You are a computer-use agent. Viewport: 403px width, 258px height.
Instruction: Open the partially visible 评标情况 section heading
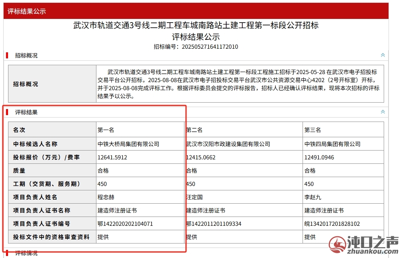pyautogui.click(x=26, y=253)
